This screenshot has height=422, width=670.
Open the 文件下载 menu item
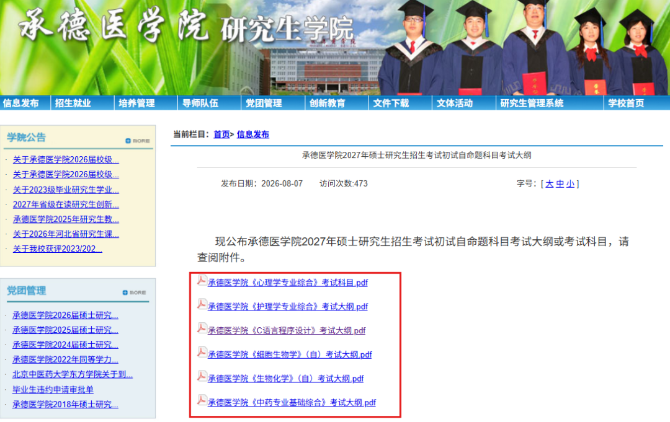coord(391,103)
